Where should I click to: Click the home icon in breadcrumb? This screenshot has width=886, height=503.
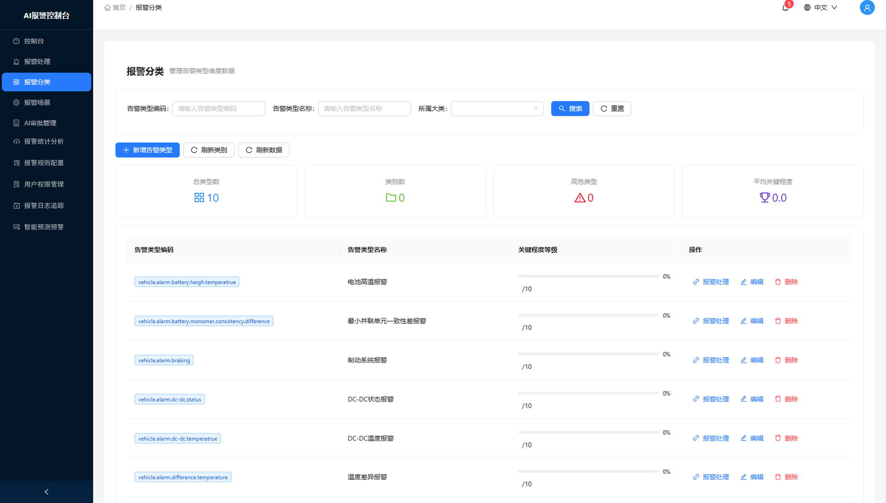[x=107, y=8]
